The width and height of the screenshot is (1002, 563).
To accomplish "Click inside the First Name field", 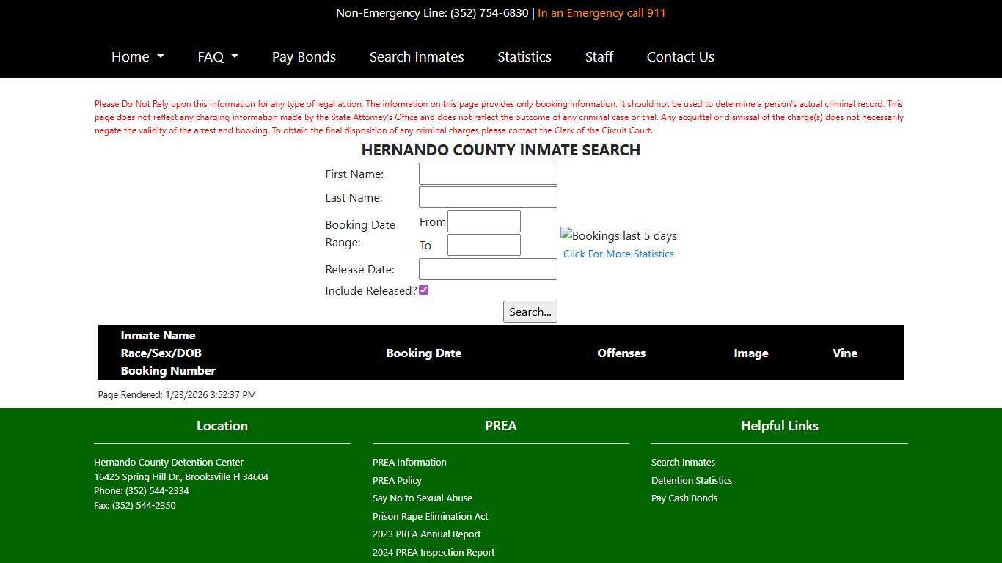I will point(487,174).
